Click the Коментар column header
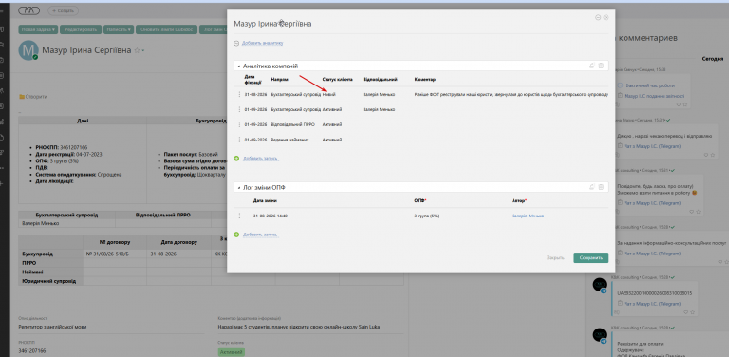The image size is (729, 357). [425, 80]
